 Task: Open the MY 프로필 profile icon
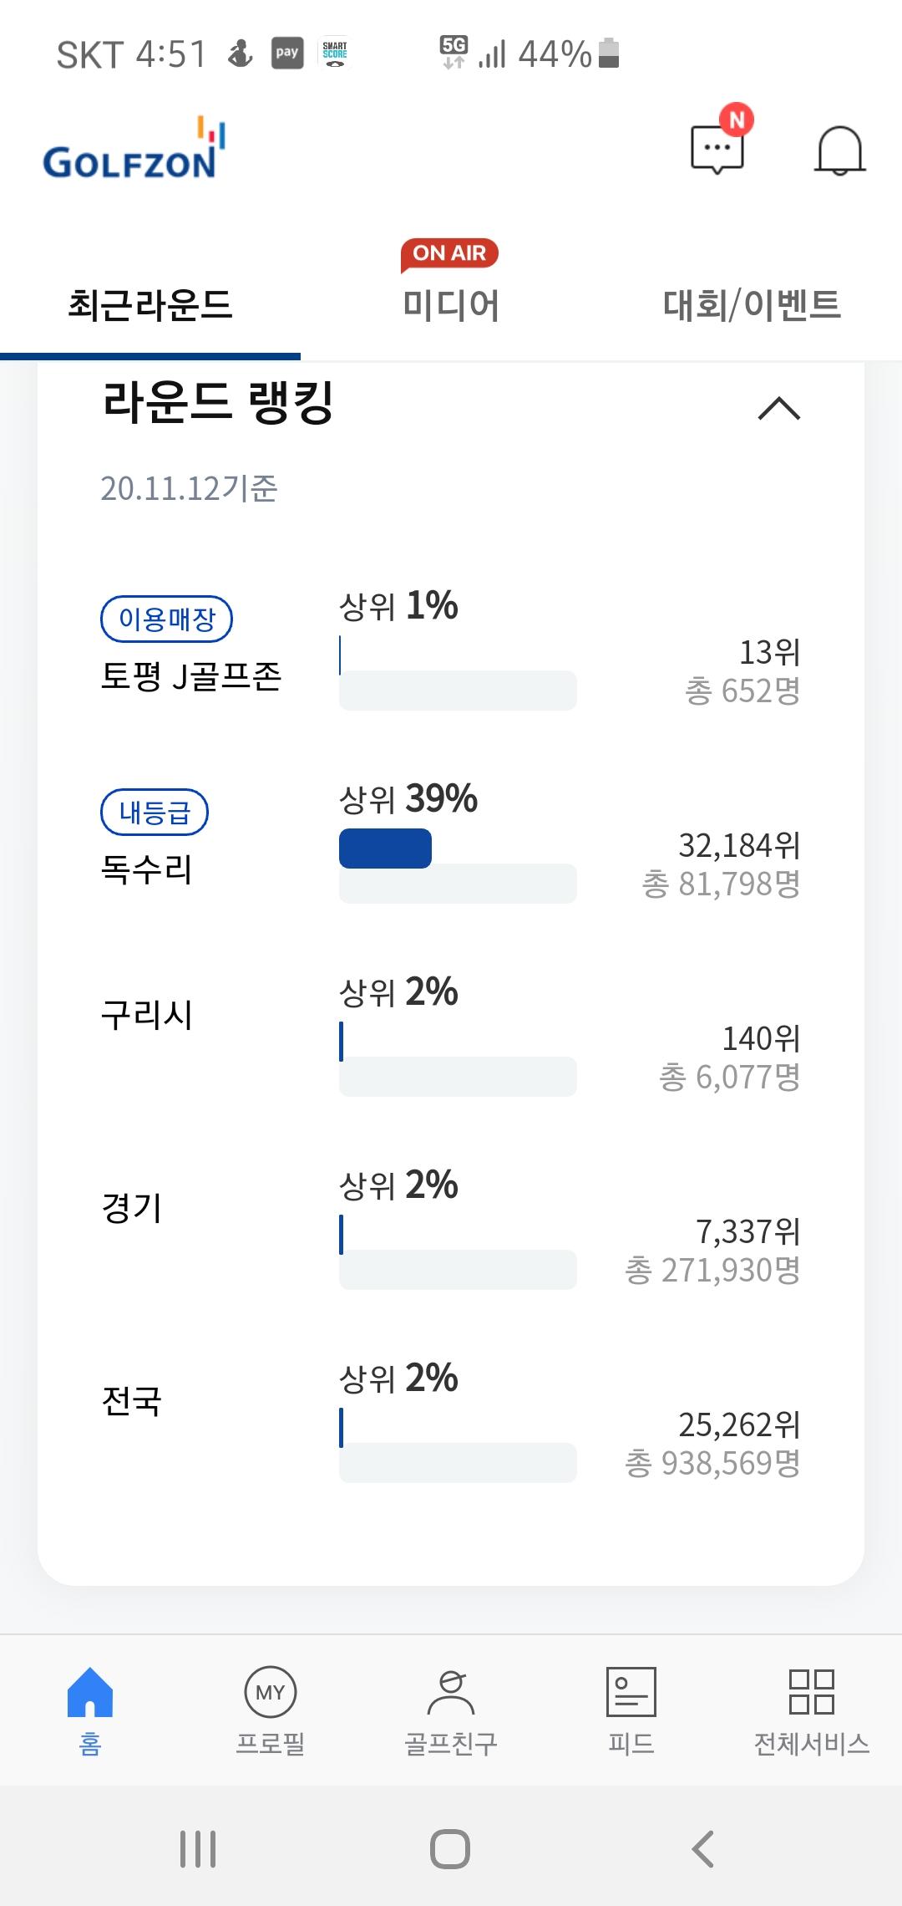tap(271, 1693)
